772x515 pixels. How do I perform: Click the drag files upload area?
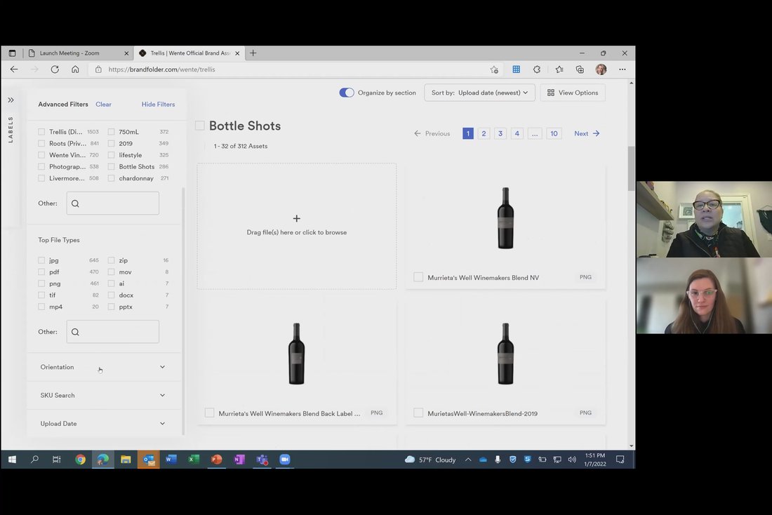click(x=297, y=226)
